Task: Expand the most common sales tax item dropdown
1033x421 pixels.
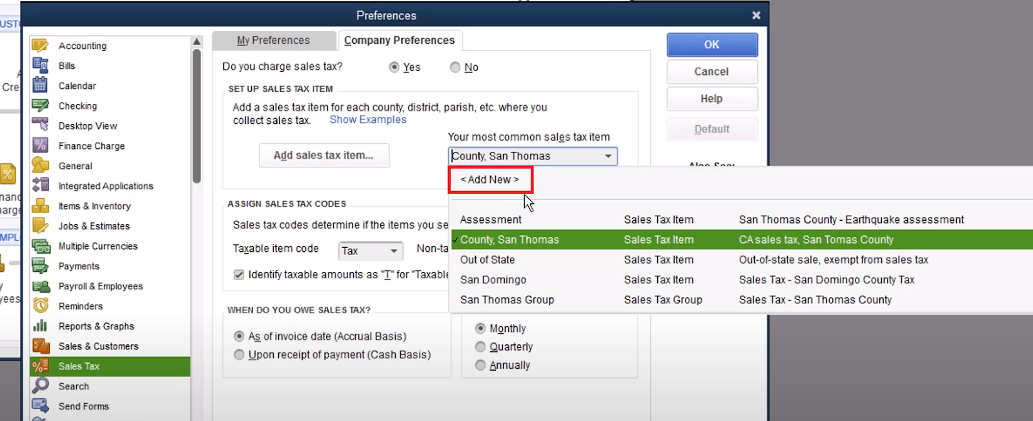Action: click(x=608, y=156)
